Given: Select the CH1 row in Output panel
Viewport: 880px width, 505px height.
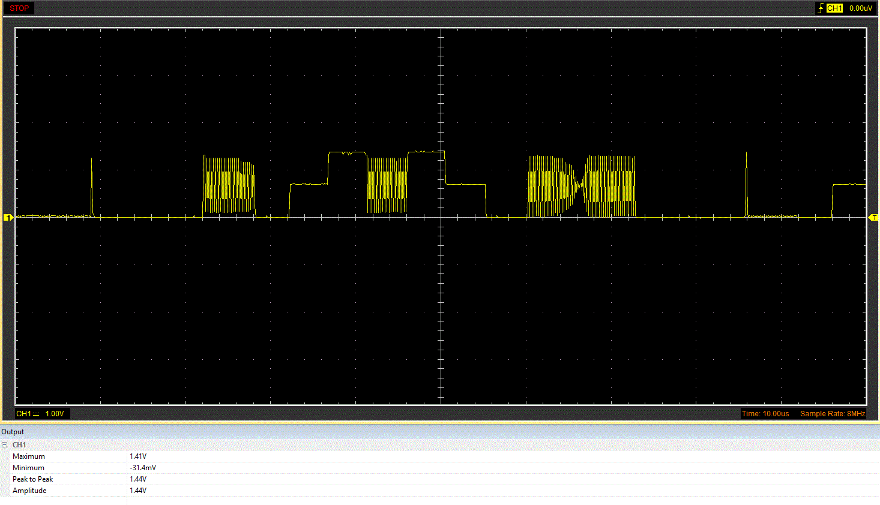Looking at the screenshot, I should coord(440,445).
